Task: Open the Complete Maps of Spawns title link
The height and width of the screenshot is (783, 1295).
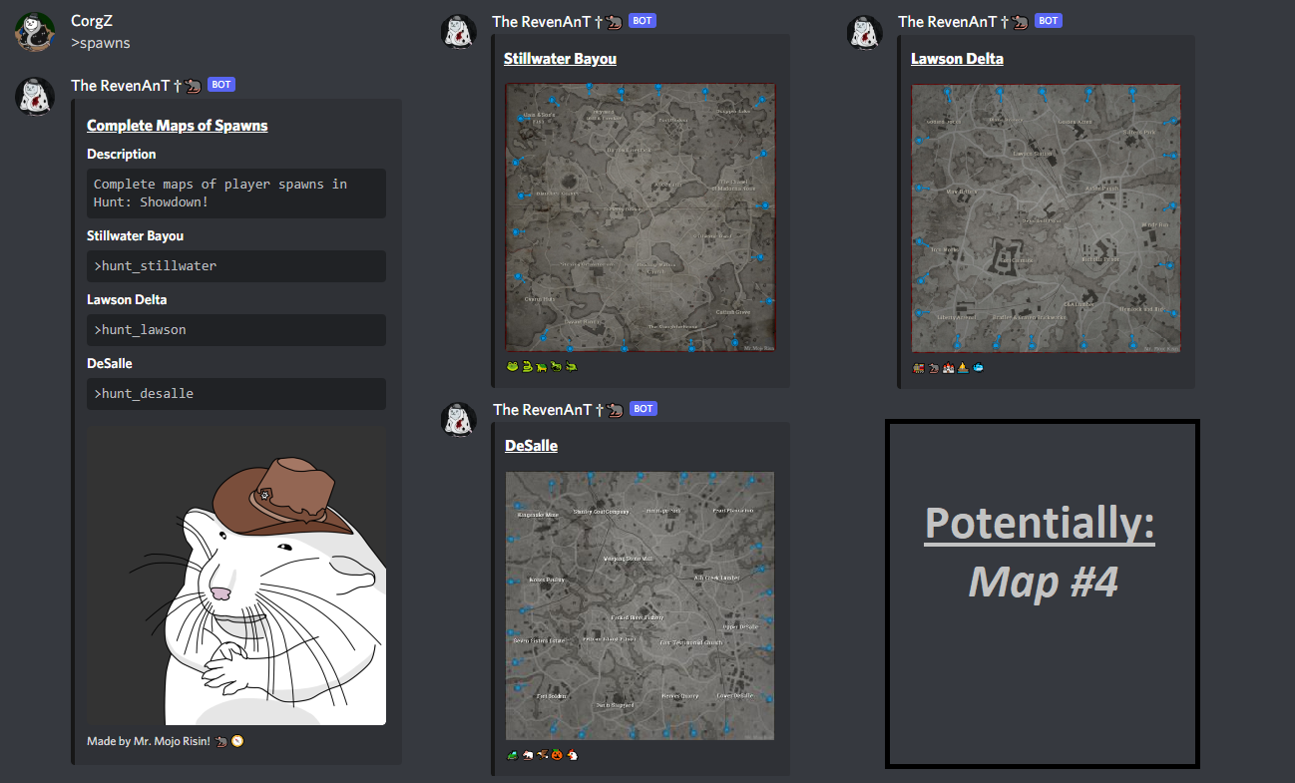Action: click(x=178, y=125)
